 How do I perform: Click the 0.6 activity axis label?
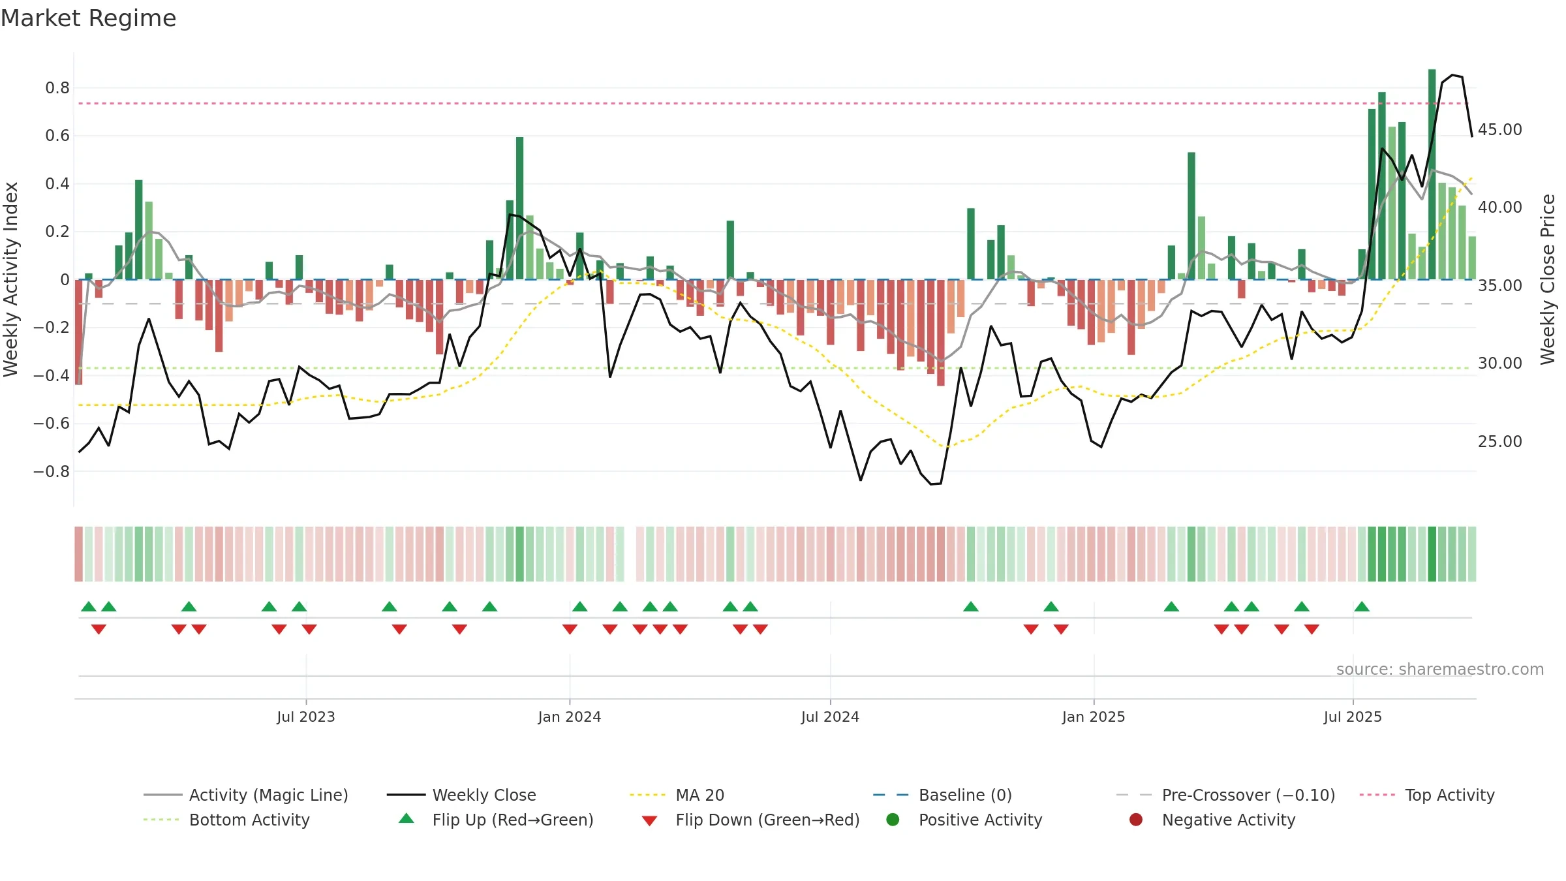tap(57, 135)
